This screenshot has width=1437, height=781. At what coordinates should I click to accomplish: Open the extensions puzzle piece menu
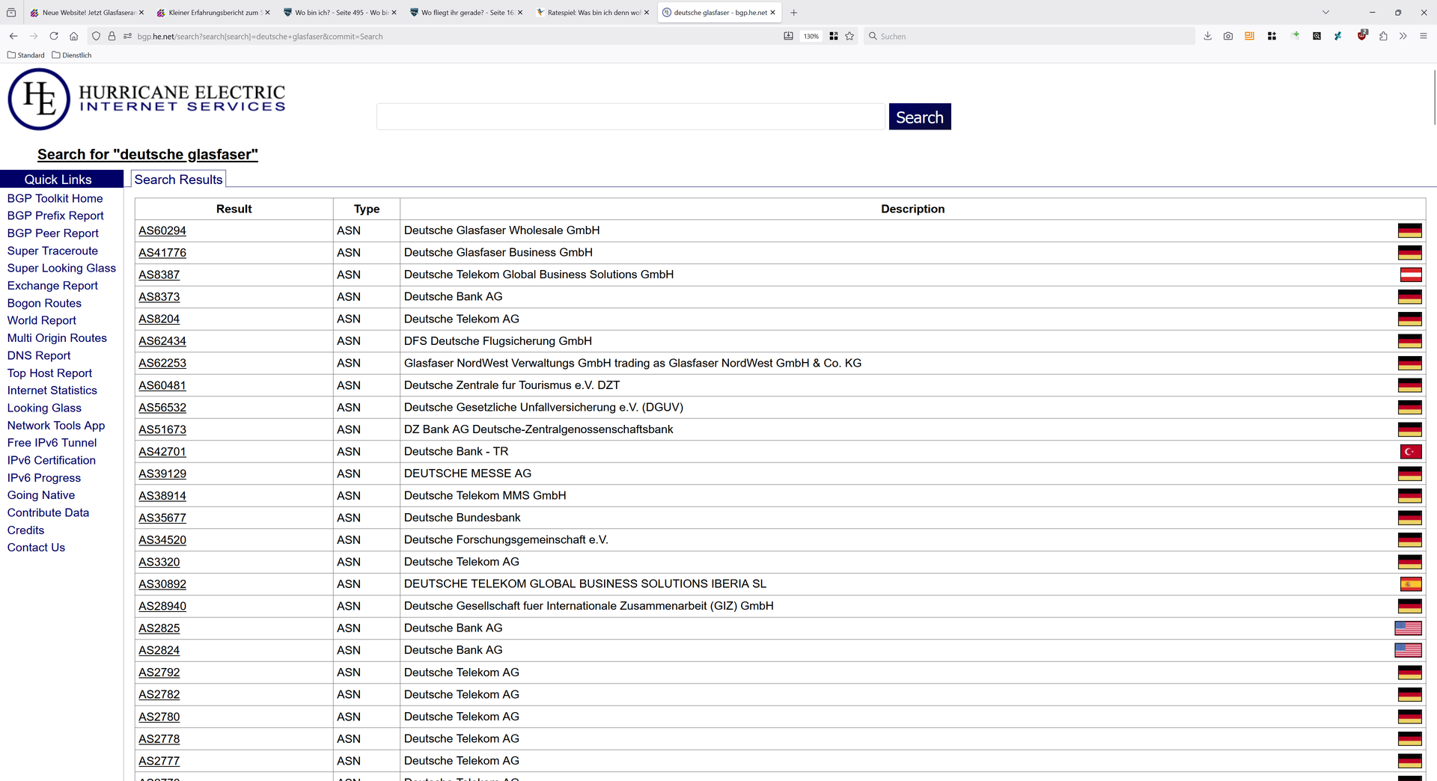coord(1383,36)
